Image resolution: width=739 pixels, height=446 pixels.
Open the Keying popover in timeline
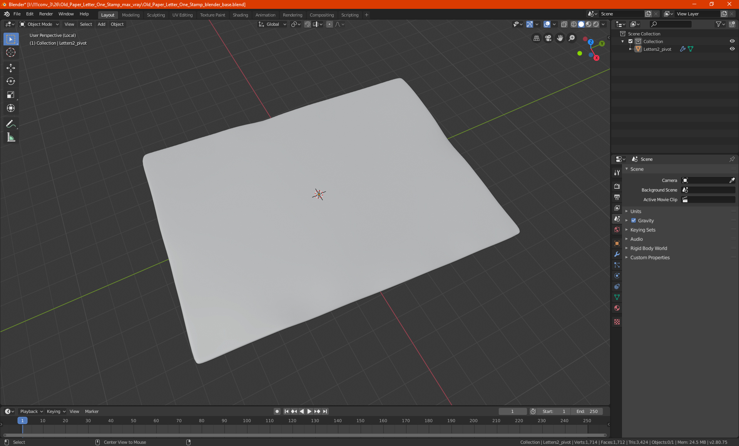[x=56, y=411]
